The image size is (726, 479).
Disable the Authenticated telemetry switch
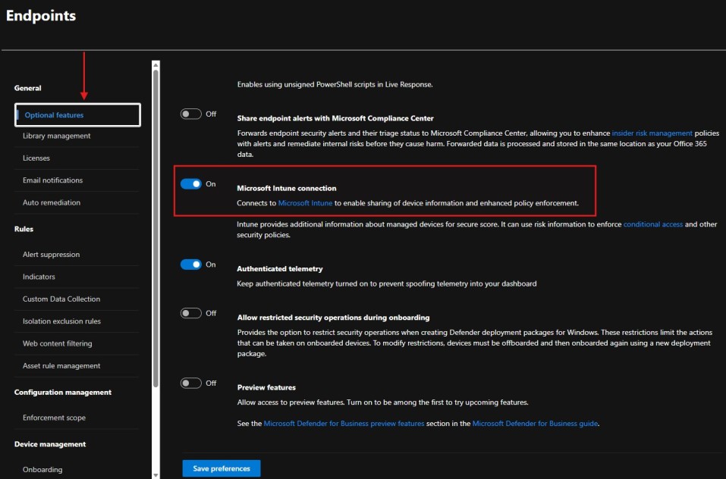coord(190,265)
